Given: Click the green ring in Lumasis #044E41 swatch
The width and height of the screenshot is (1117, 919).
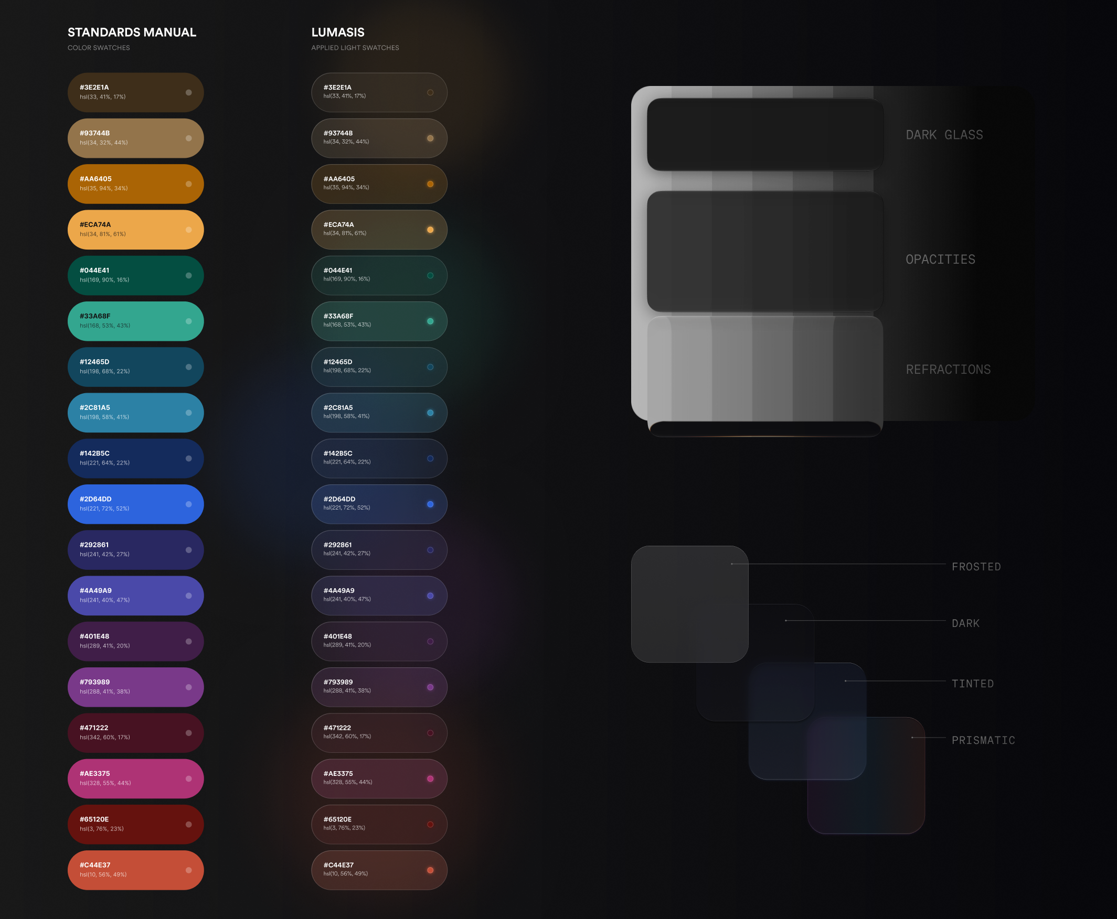Looking at the screenshot, I should pos(430,275).
